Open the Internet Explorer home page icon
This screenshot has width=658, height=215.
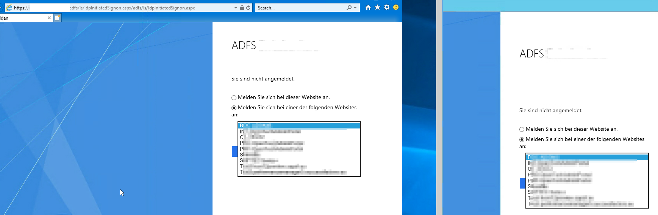tap(368, 8)
